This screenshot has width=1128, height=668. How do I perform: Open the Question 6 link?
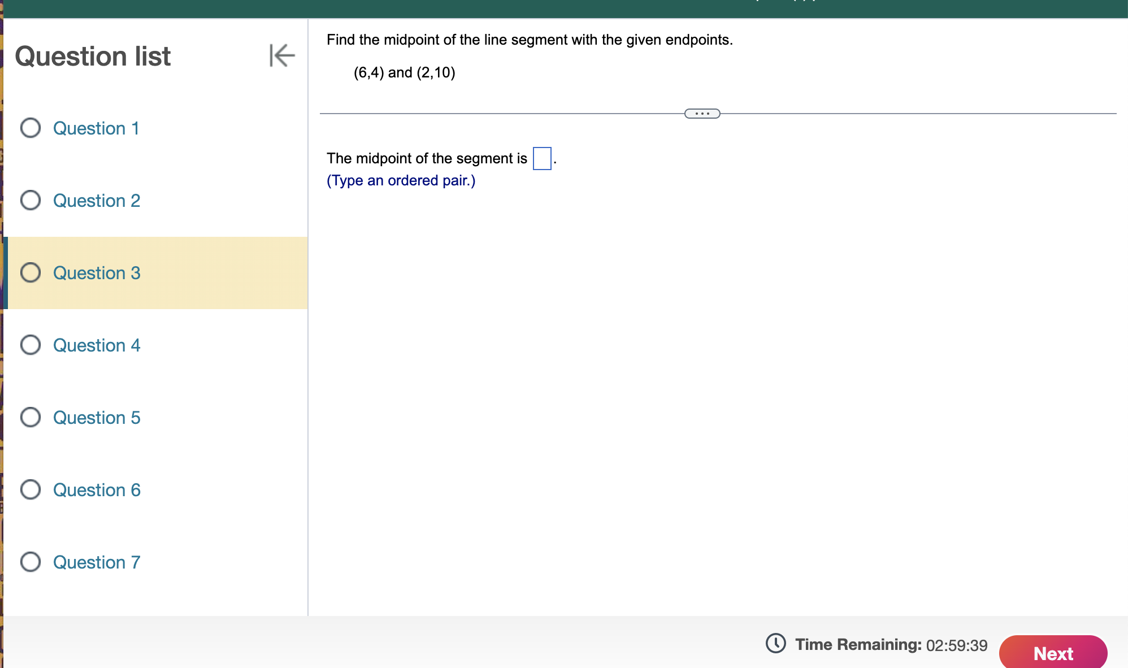click(x=97, y=490)
